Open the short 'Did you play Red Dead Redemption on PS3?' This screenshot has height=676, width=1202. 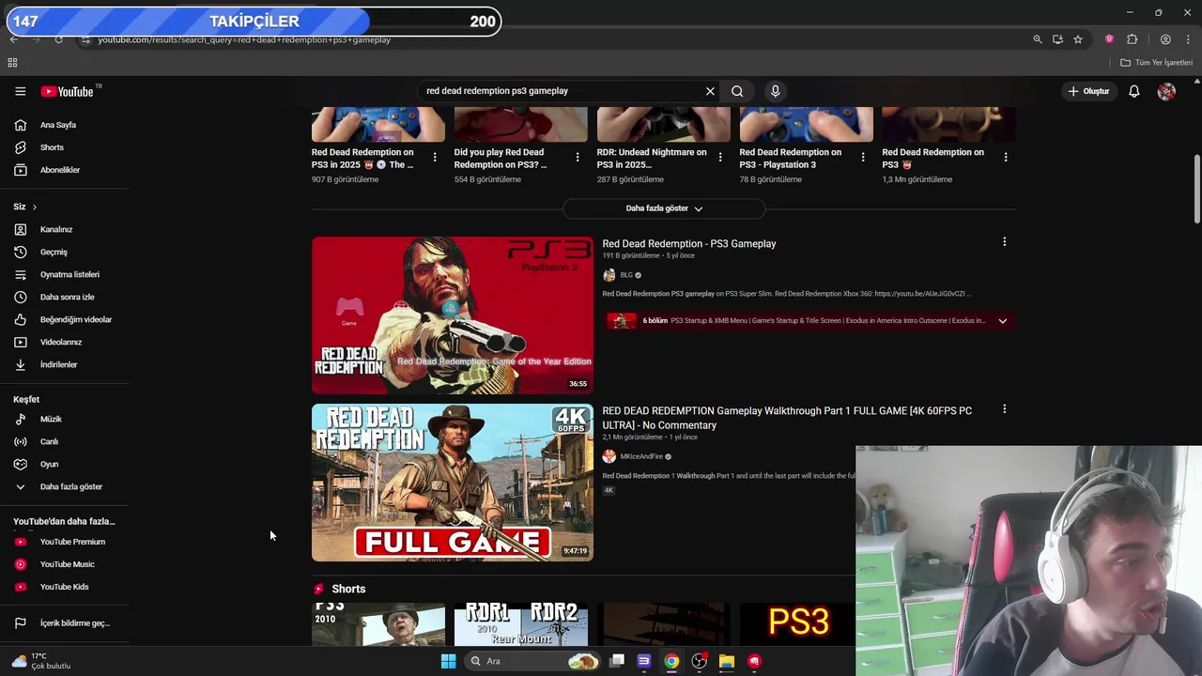501,158
